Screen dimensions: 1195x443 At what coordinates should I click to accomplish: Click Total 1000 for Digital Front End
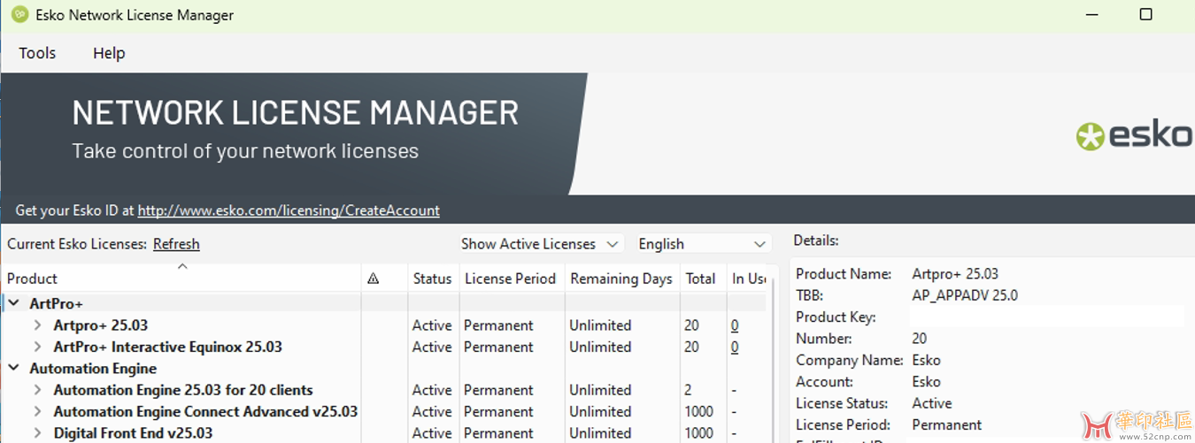click(x=698, y=433)
